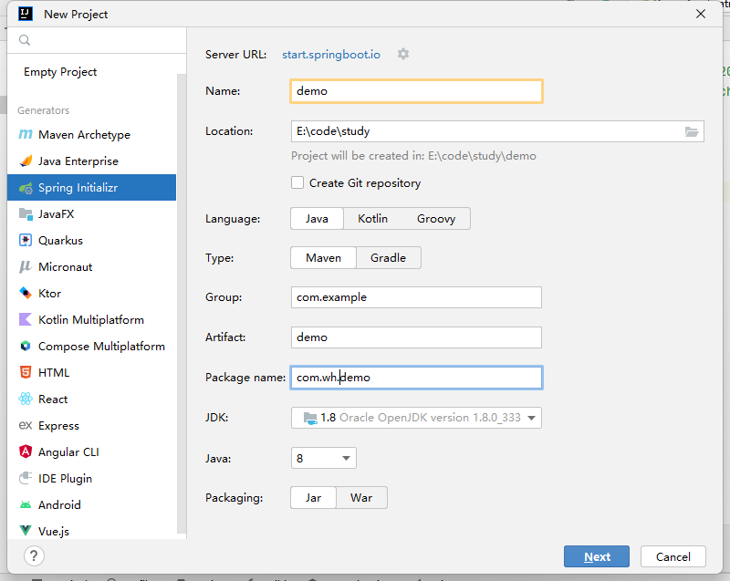The height and width of the screenshot is (581, 730).
Task: Click the React atom icon
Action: pos(26,399)
